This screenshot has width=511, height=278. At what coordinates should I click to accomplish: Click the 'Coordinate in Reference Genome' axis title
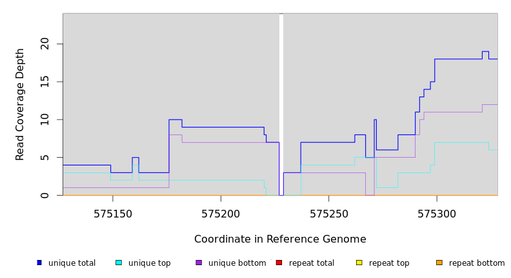click(280, 239)
